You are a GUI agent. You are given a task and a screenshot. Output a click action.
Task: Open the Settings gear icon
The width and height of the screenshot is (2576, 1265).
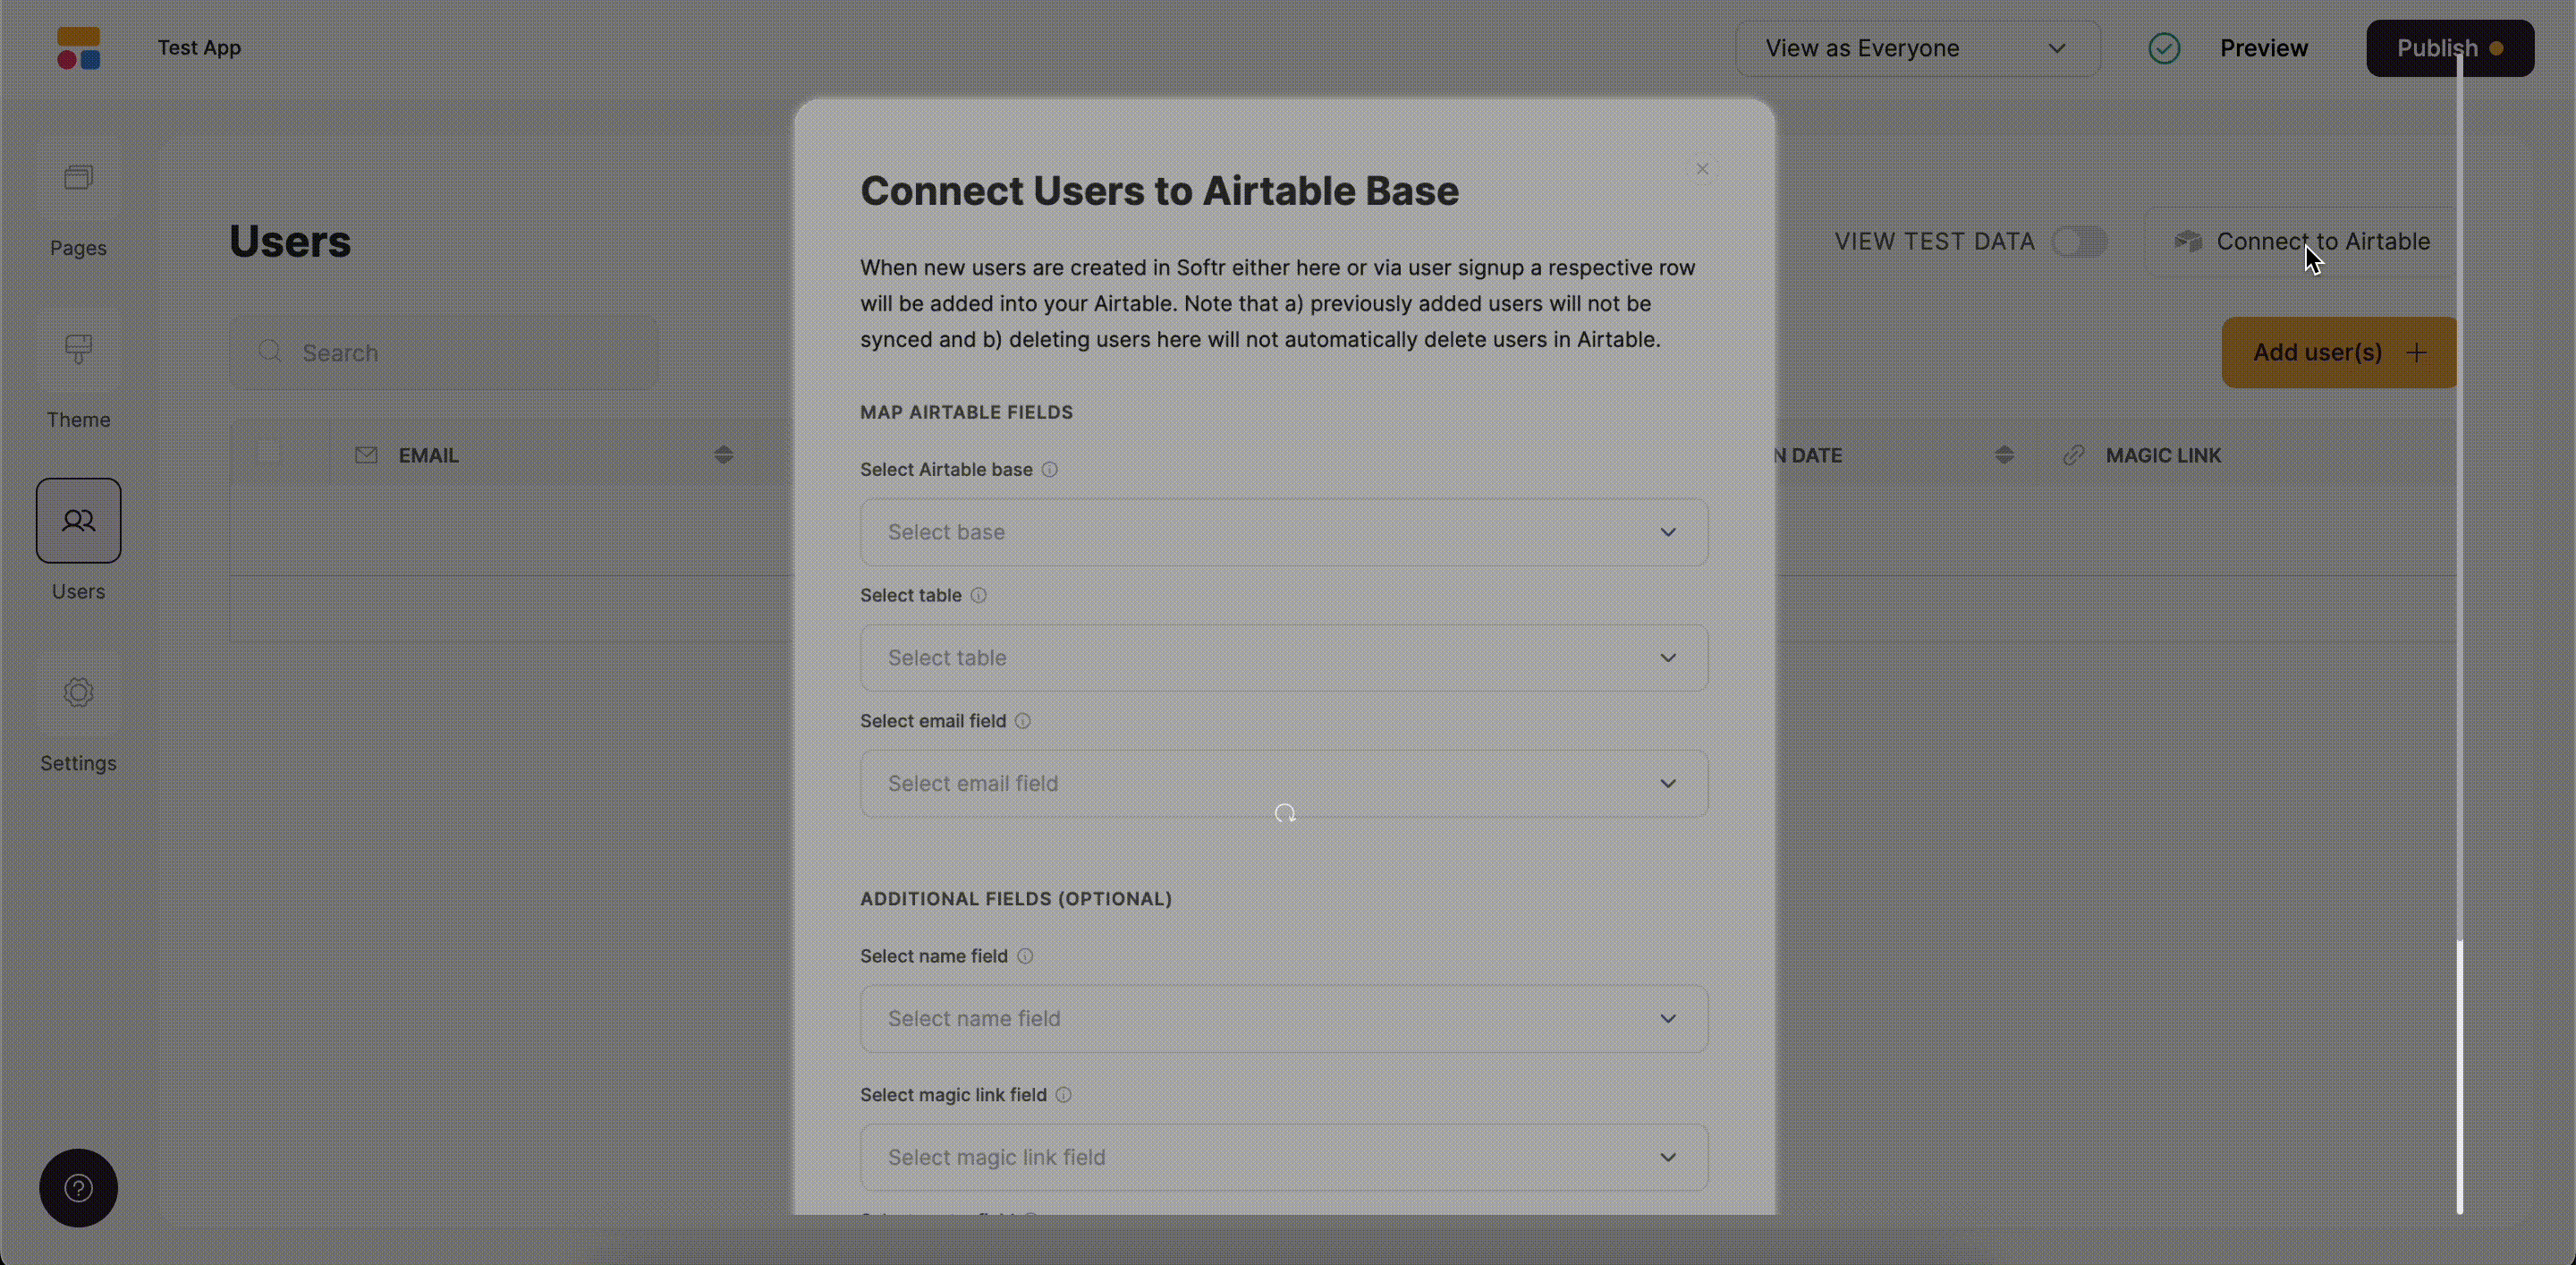click(x=78, y=692)
